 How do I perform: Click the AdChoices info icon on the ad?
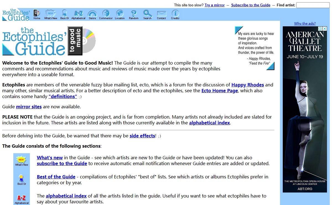click(320, 29)
